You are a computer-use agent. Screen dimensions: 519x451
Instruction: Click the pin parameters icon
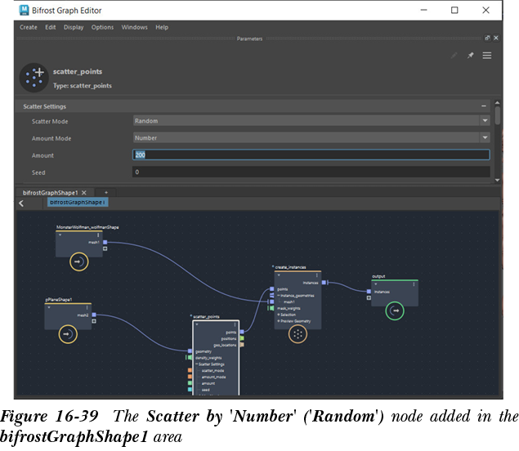tap(470, 56)
